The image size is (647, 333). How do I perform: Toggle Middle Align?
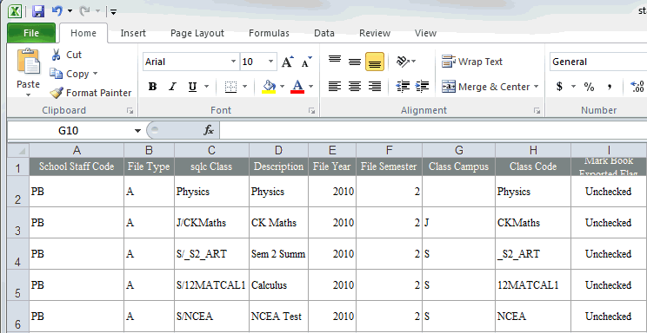355,62
